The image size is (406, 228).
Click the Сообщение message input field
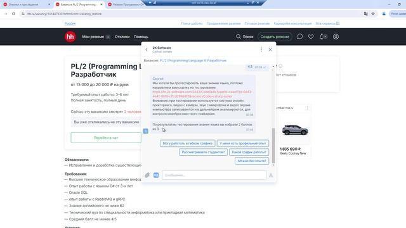point(214,175)
